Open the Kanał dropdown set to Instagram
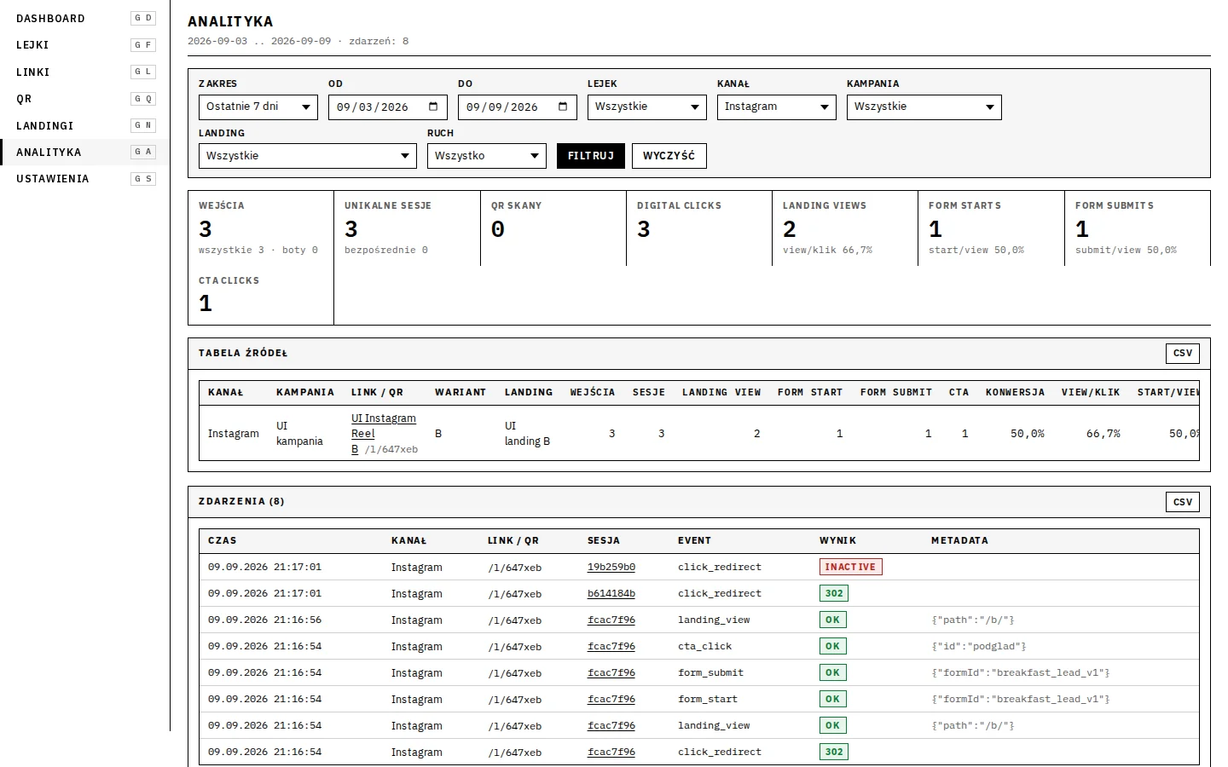The height and width of the screenshot is (767, 1228). pyautogui.click(x=777, y=107)
